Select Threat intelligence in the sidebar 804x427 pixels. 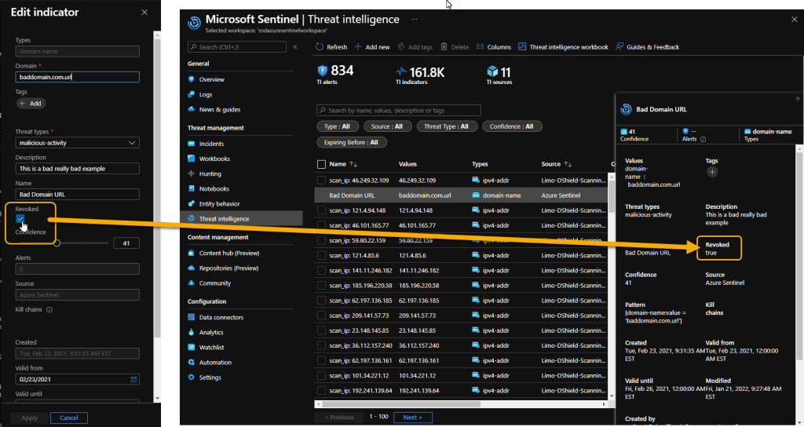coord(242,219)
